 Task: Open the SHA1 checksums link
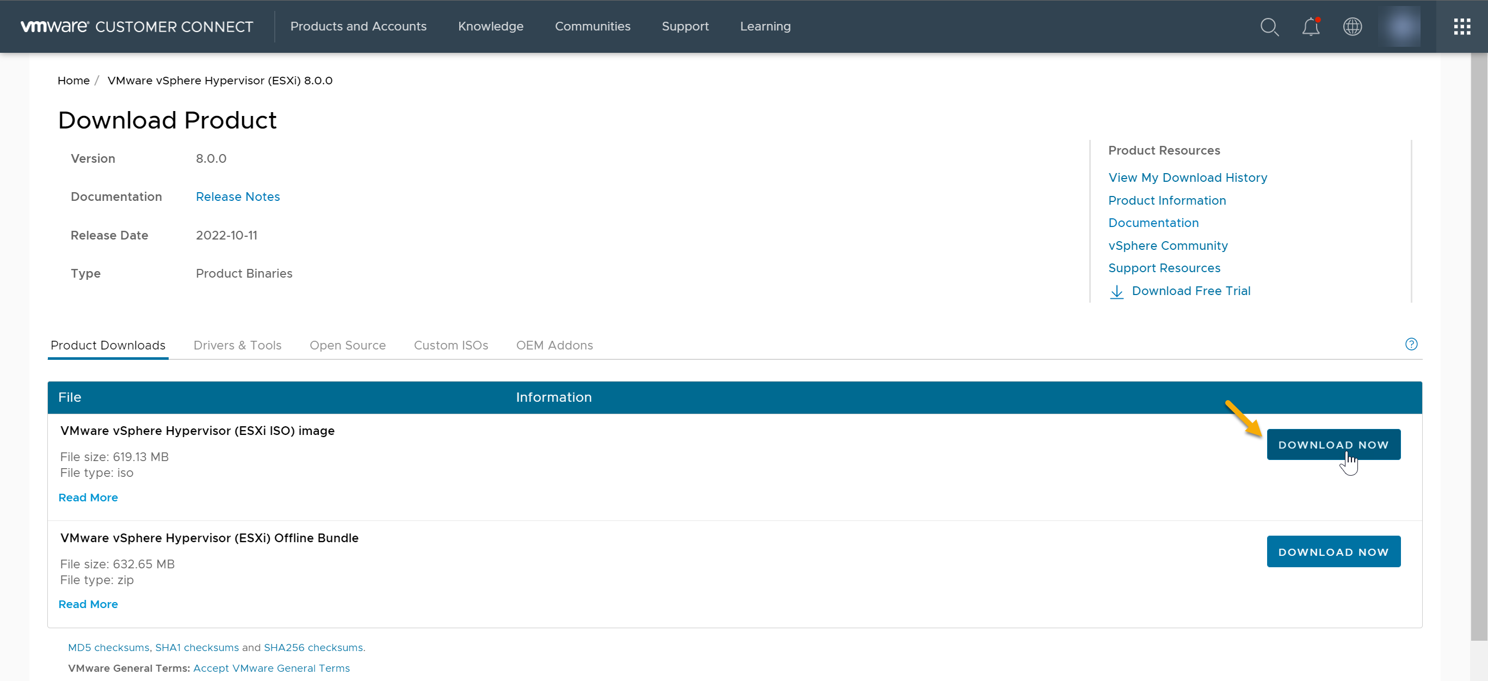(196, 648)
